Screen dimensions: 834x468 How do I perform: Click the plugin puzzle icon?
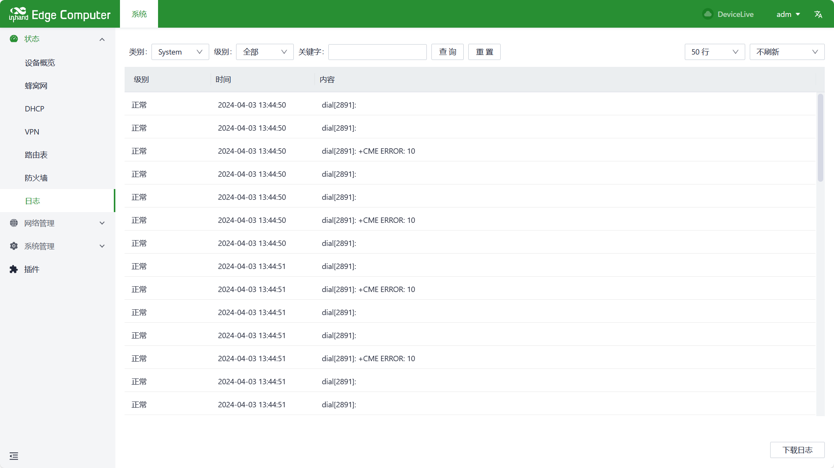(14, 269)
